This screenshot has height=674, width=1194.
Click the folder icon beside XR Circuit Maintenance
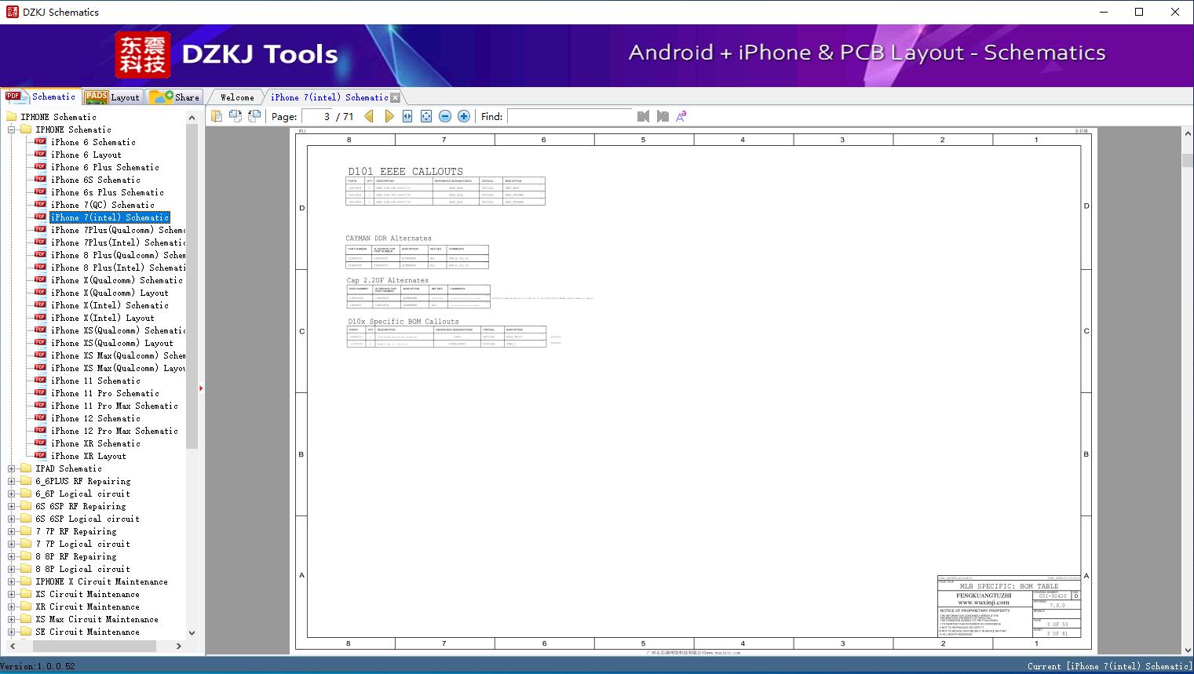click(x=26, y=607)
